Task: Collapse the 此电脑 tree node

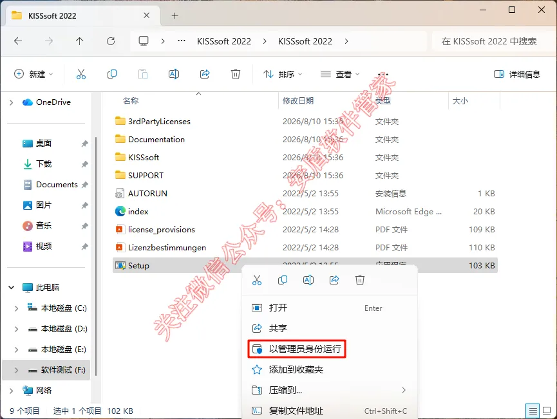Action: click(12, 288)
